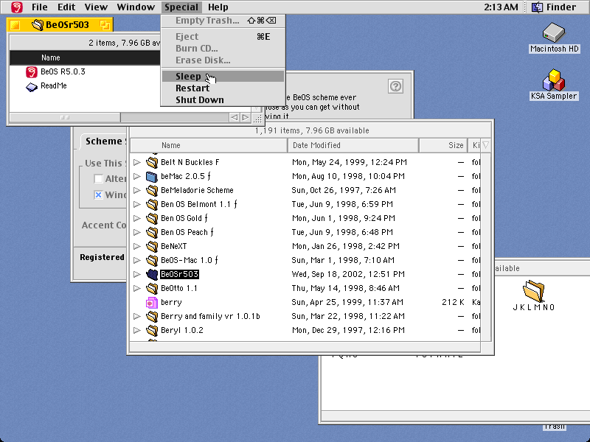The width and height of the screenshot is (590, 442).
Task: Click the BeOSr503 window collapse box
Action: pyautogui.click(x=105, y=25)
